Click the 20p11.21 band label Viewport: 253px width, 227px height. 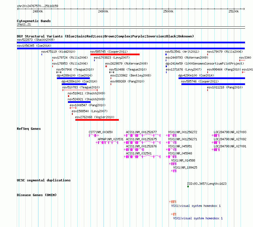pos(24,24)
